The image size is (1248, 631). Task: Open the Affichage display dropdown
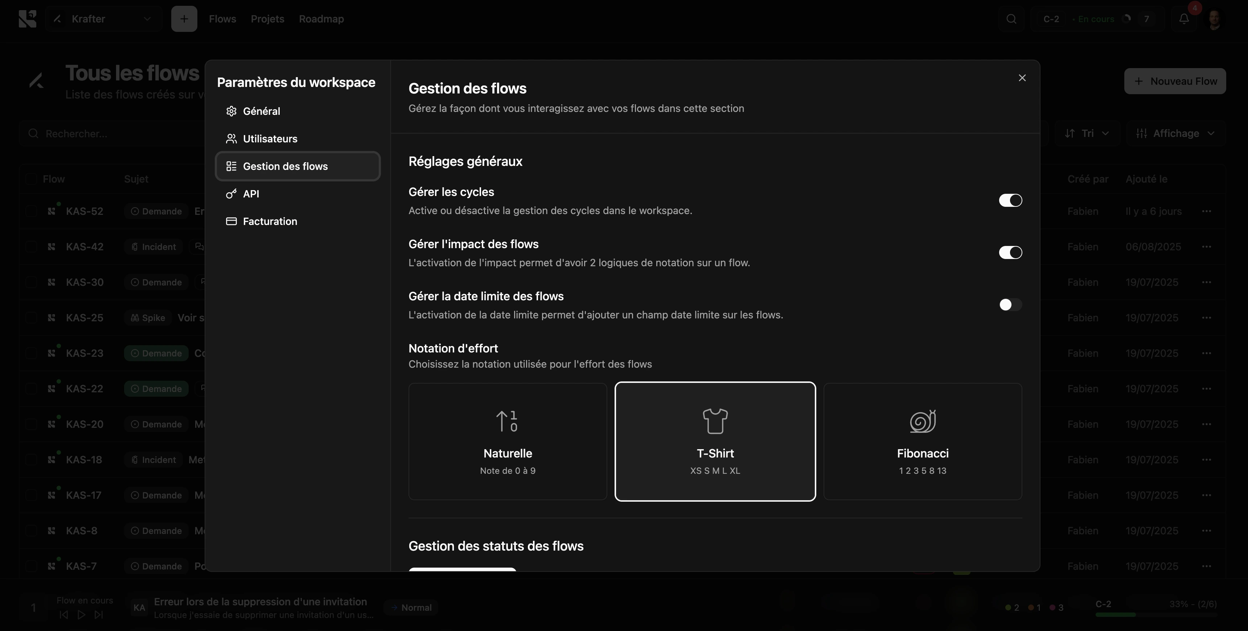click(1176, 134)
